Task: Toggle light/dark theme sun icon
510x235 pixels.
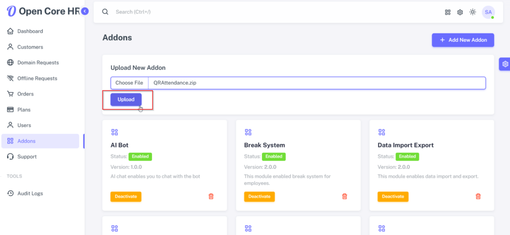Action: pos(473,12)
